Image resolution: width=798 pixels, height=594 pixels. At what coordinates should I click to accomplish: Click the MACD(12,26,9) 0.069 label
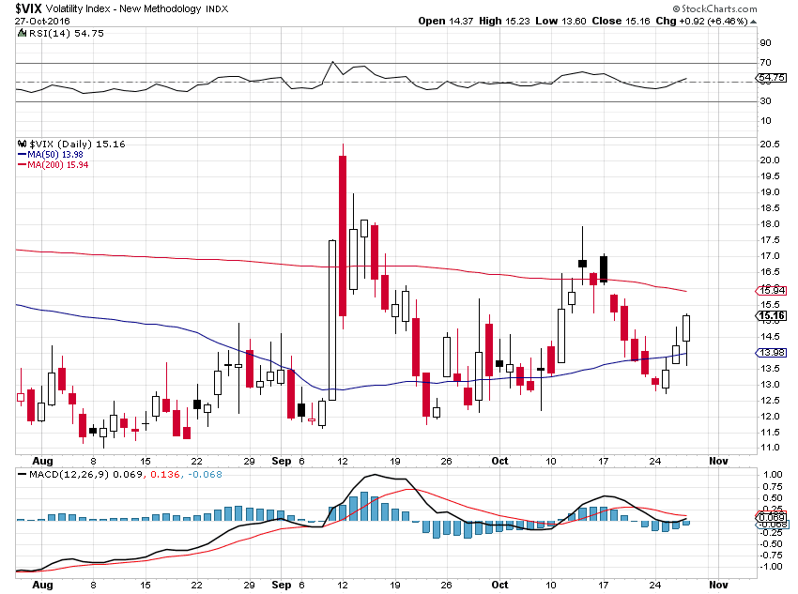point(85,475)
